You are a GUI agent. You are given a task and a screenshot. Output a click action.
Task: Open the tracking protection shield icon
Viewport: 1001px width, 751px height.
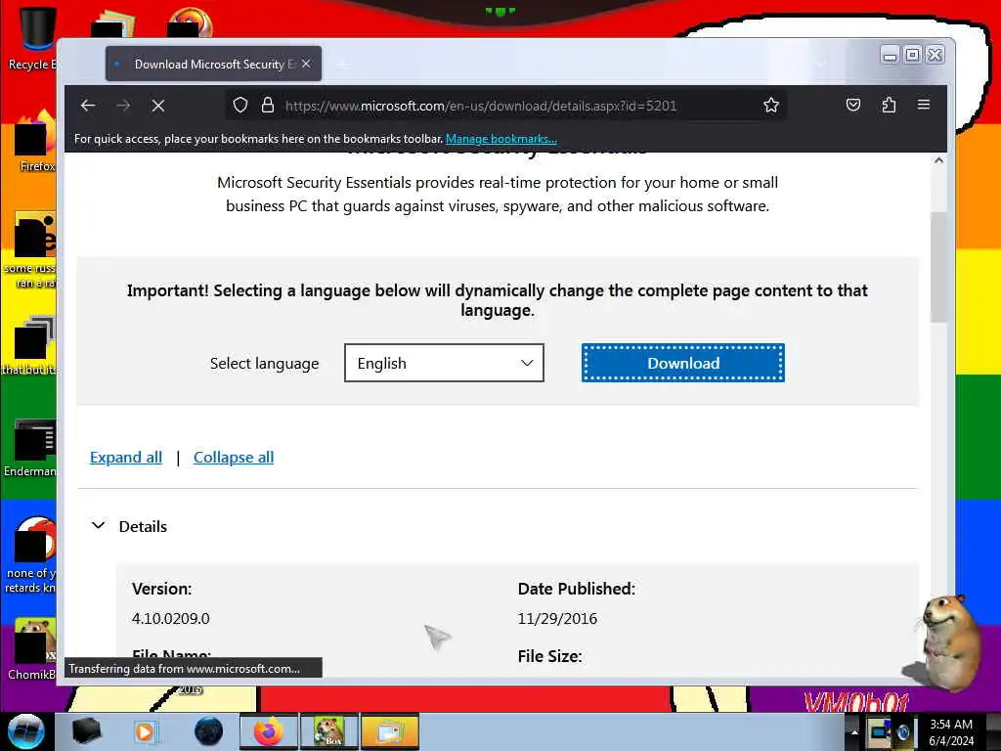click(x=240, y=106)
